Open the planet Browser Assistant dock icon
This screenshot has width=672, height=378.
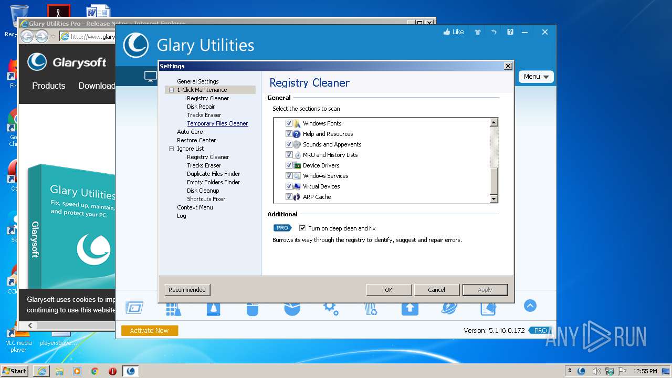tap(449, 309)
